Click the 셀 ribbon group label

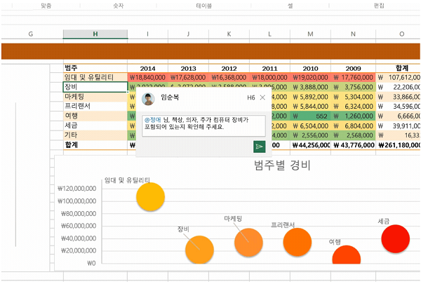[x=290, y=6]
